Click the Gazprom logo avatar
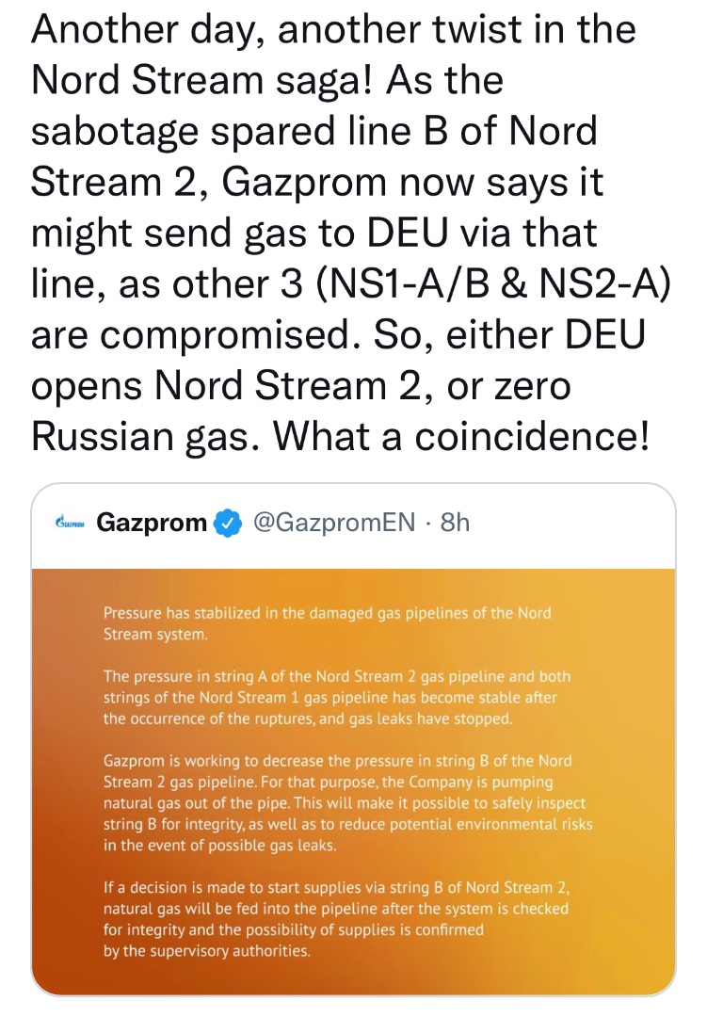 point(70,523)
